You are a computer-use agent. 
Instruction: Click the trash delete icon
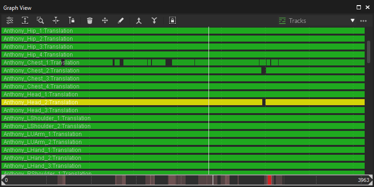click(x=90, y=21)
